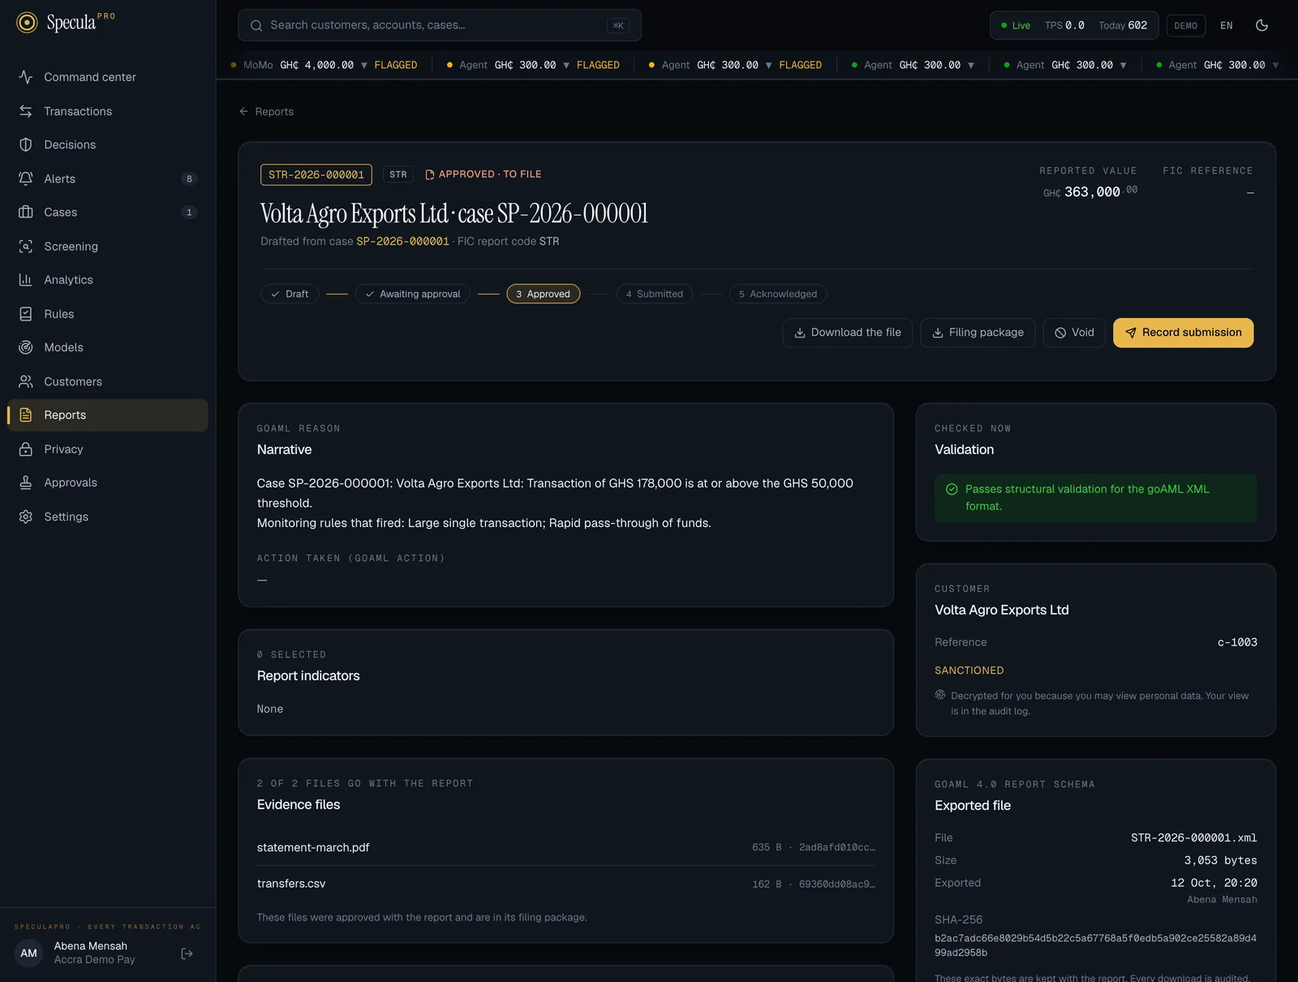The height and width of the screenshot is (982, 1298).
Task: Select the Submitted workflow step
Action: click(655, 294)
